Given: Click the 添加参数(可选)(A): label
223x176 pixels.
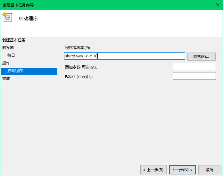Looking at the screenshot, I should 81,67.
